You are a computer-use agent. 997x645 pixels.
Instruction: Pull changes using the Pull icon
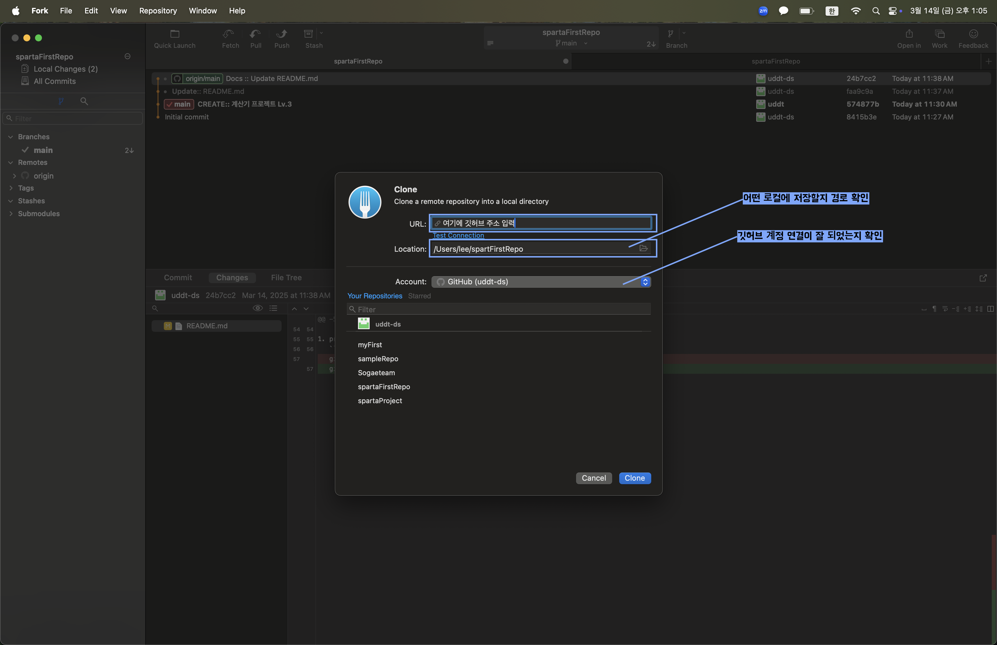(x=255, y=34)
